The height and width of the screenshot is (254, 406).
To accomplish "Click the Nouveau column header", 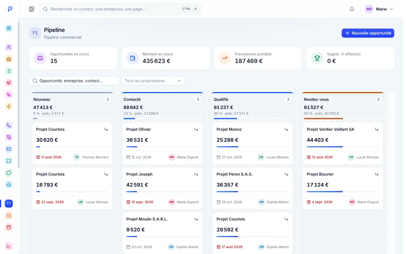I will [42, 99].
